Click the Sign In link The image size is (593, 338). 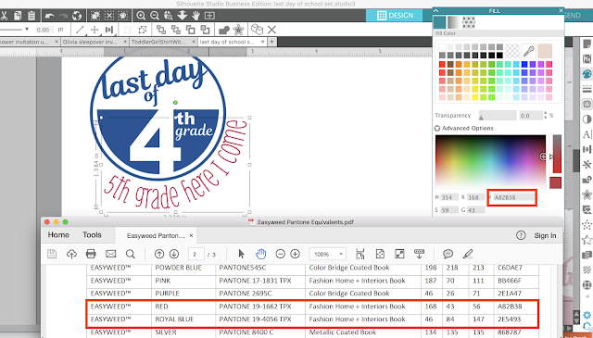[545, 235]
